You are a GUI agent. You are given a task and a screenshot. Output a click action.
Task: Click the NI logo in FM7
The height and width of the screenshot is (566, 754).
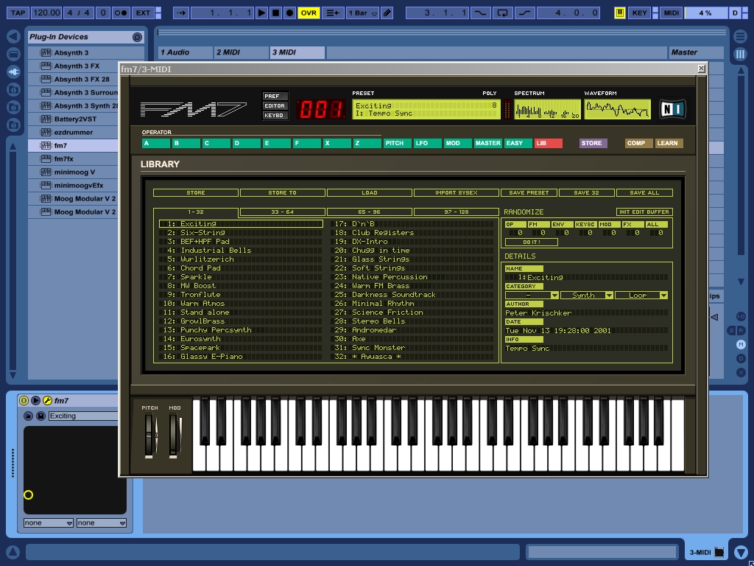[672, 109]
